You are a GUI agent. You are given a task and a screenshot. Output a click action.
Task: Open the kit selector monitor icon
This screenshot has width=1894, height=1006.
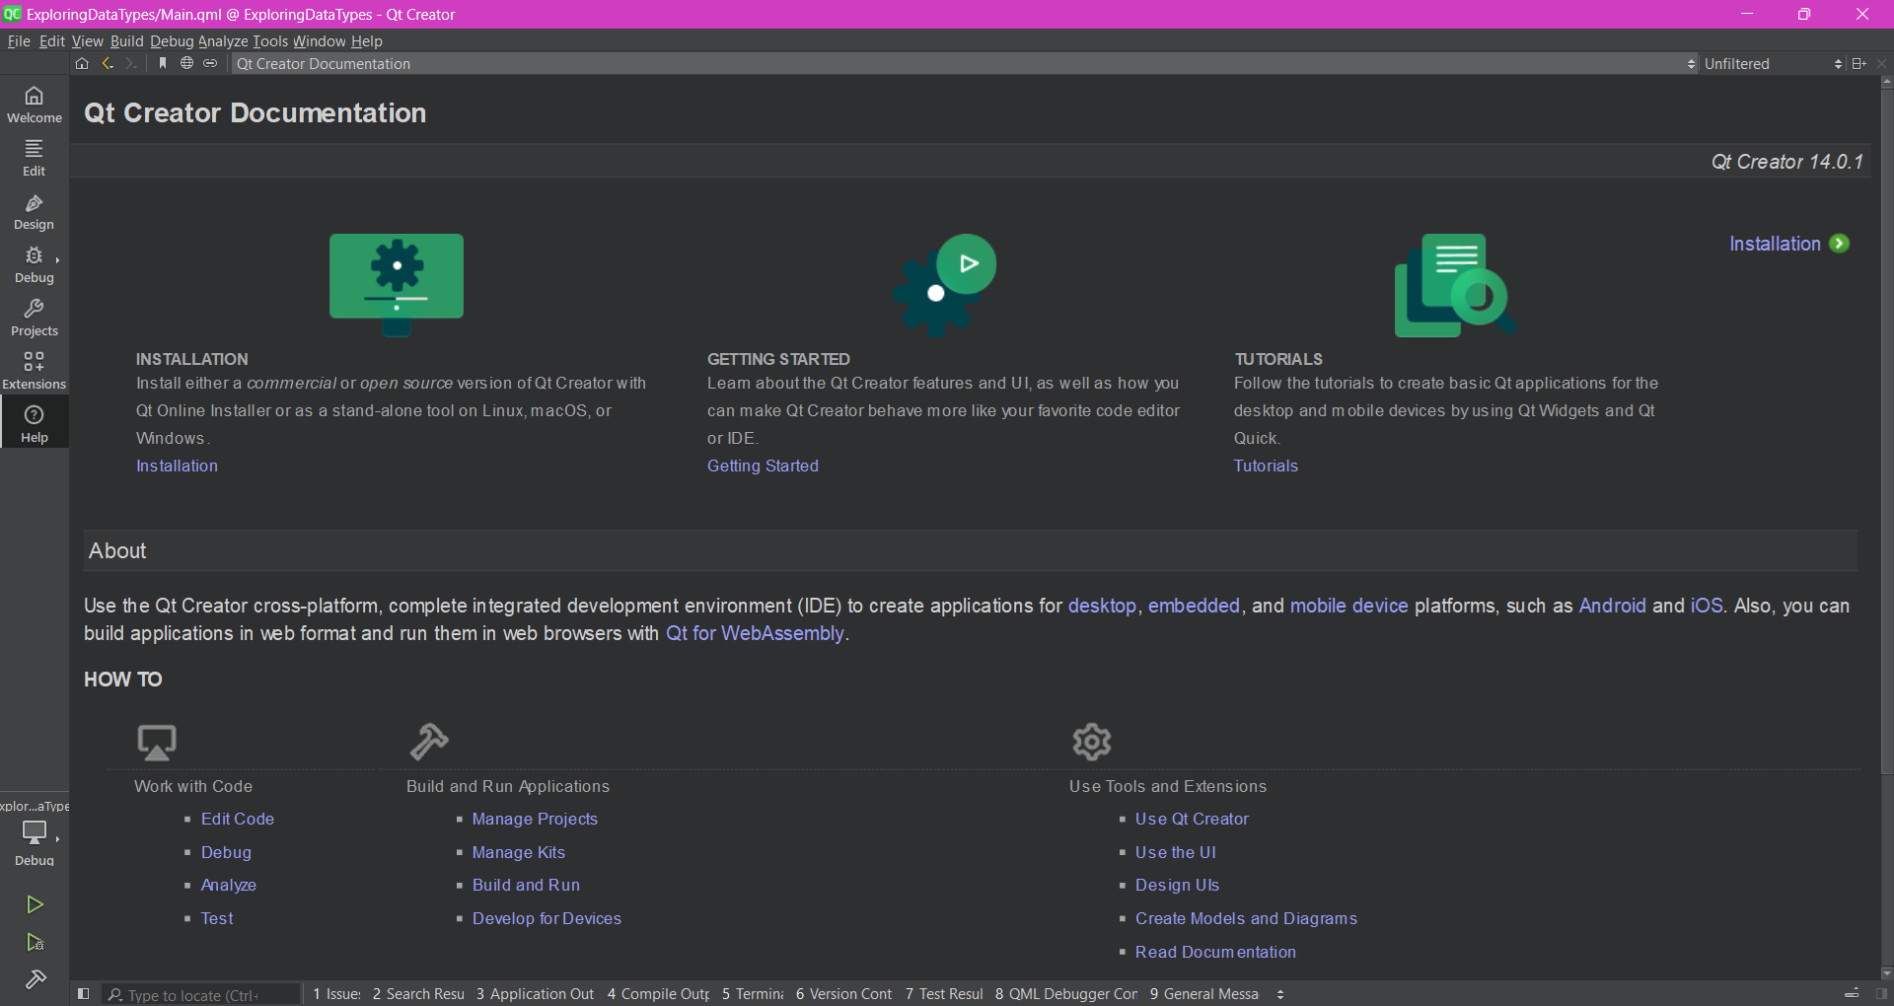pos(35,833)
